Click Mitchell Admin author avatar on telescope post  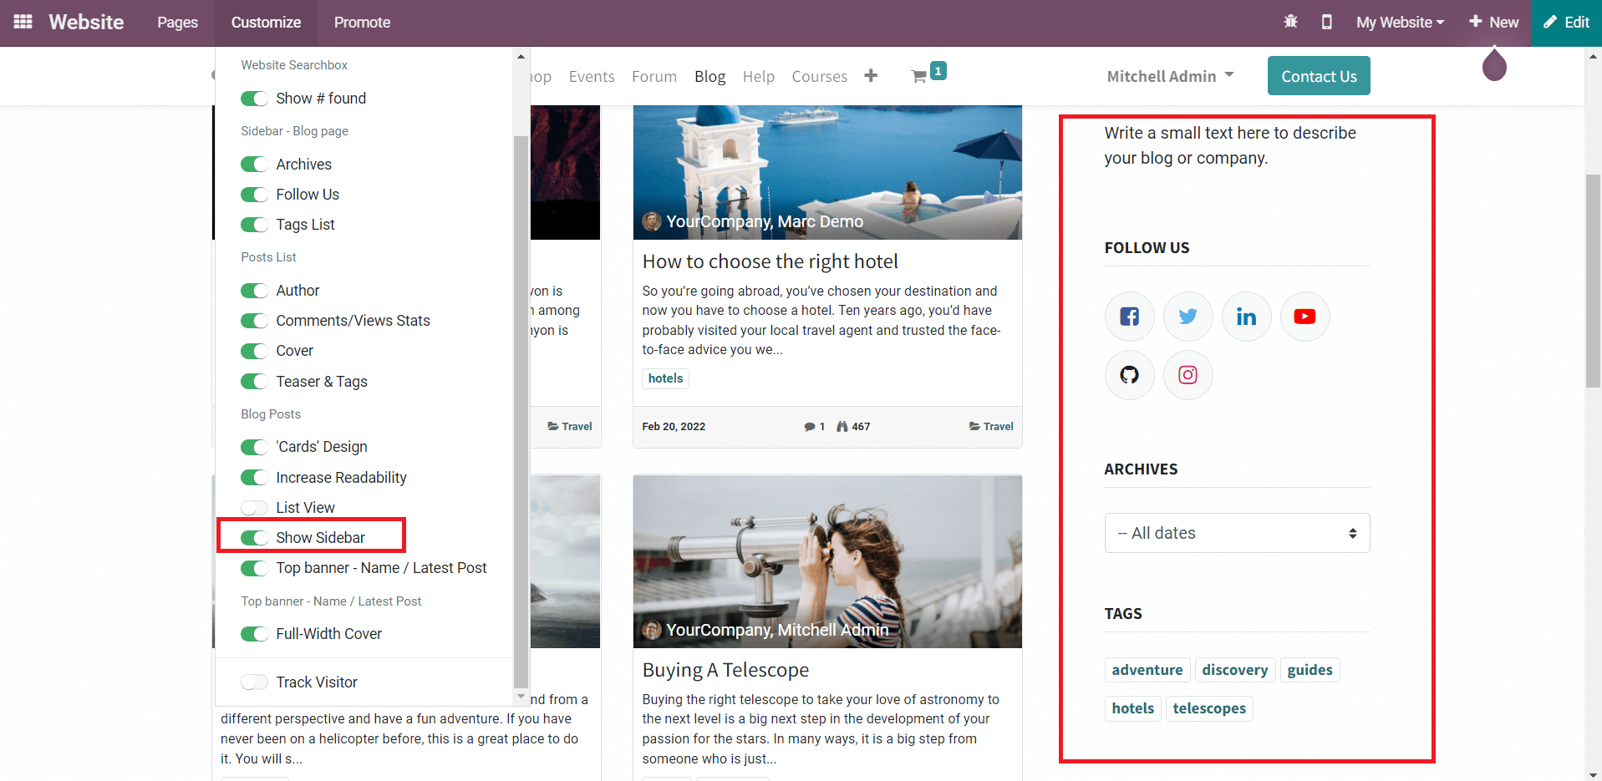(652, 630)
